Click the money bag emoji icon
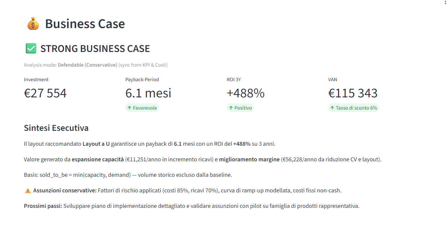 click(33, 24)
